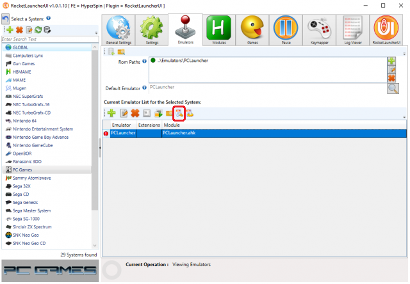This screenshot has width=410, height=284.
Task: Select MAME system
Action: click(x=47, y=80)
